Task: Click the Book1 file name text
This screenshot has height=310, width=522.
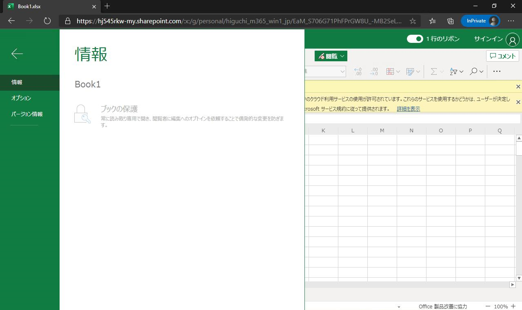Action: [x=87, y=84]
